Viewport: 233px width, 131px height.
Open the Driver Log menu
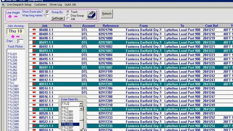[56, 5]
